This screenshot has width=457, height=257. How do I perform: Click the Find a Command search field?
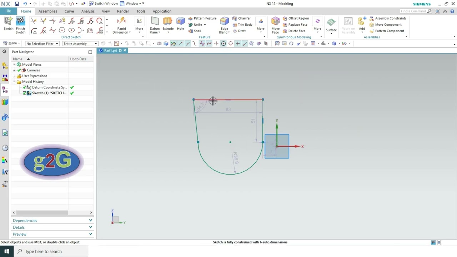(416, 11)
